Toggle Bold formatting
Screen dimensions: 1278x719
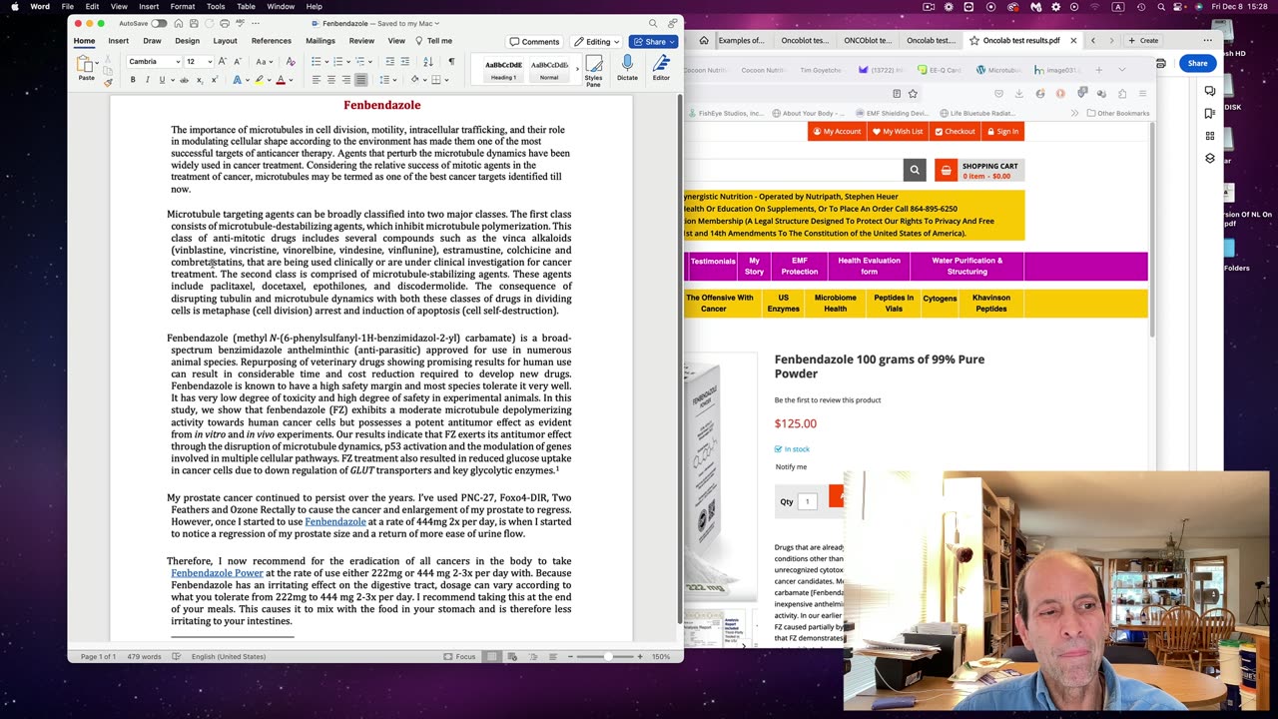133,80
